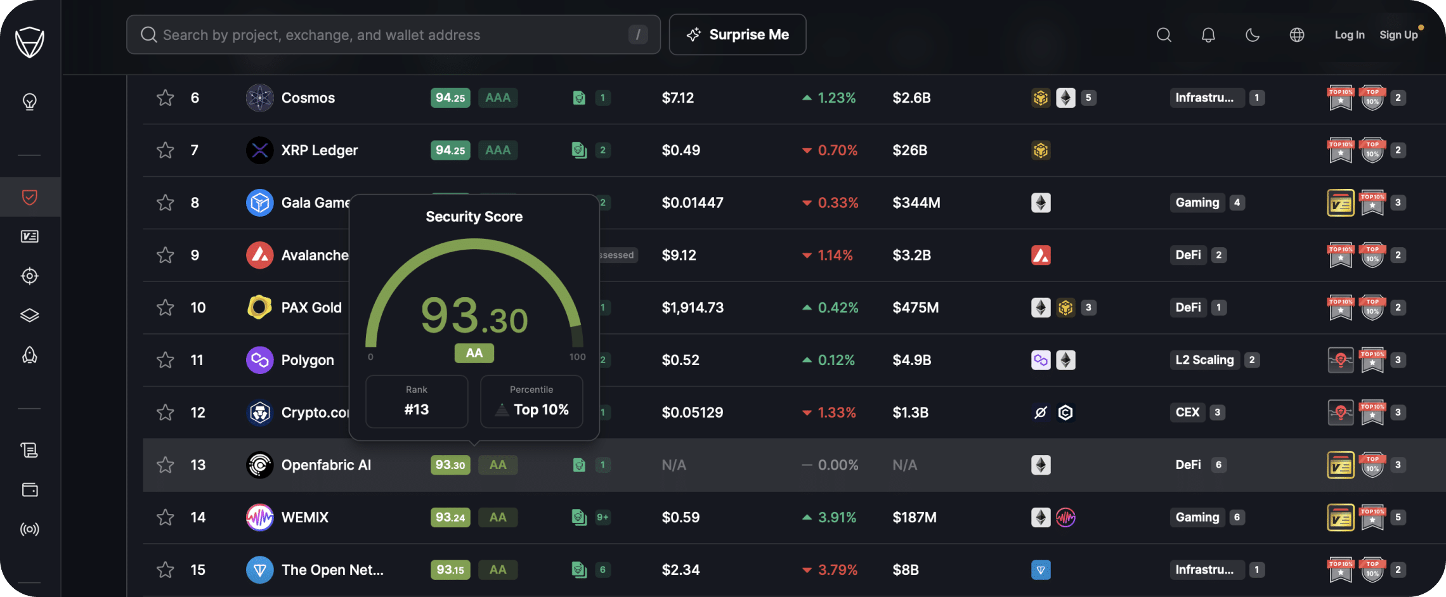
Task: Star Polygon as favorite
Action: pyautogui.click(x=166, y=360)
